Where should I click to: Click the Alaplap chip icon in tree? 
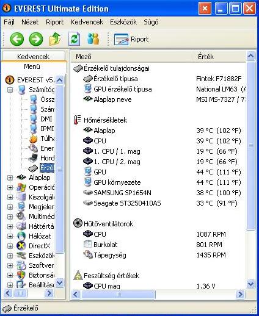(x=21, y=178)
